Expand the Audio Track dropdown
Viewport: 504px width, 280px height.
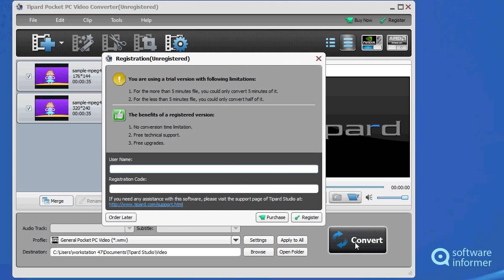(x=130, y=228)
